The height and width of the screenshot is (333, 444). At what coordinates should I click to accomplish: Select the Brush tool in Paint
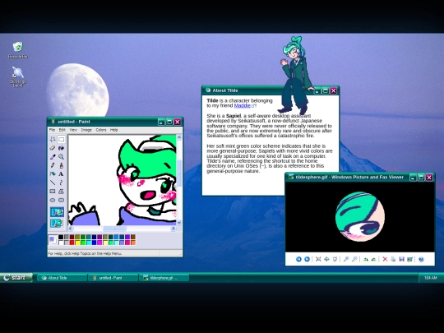61,165
